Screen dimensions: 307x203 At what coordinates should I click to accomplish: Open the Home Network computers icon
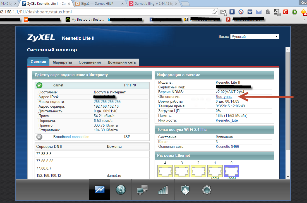click(x=142, y=190)
